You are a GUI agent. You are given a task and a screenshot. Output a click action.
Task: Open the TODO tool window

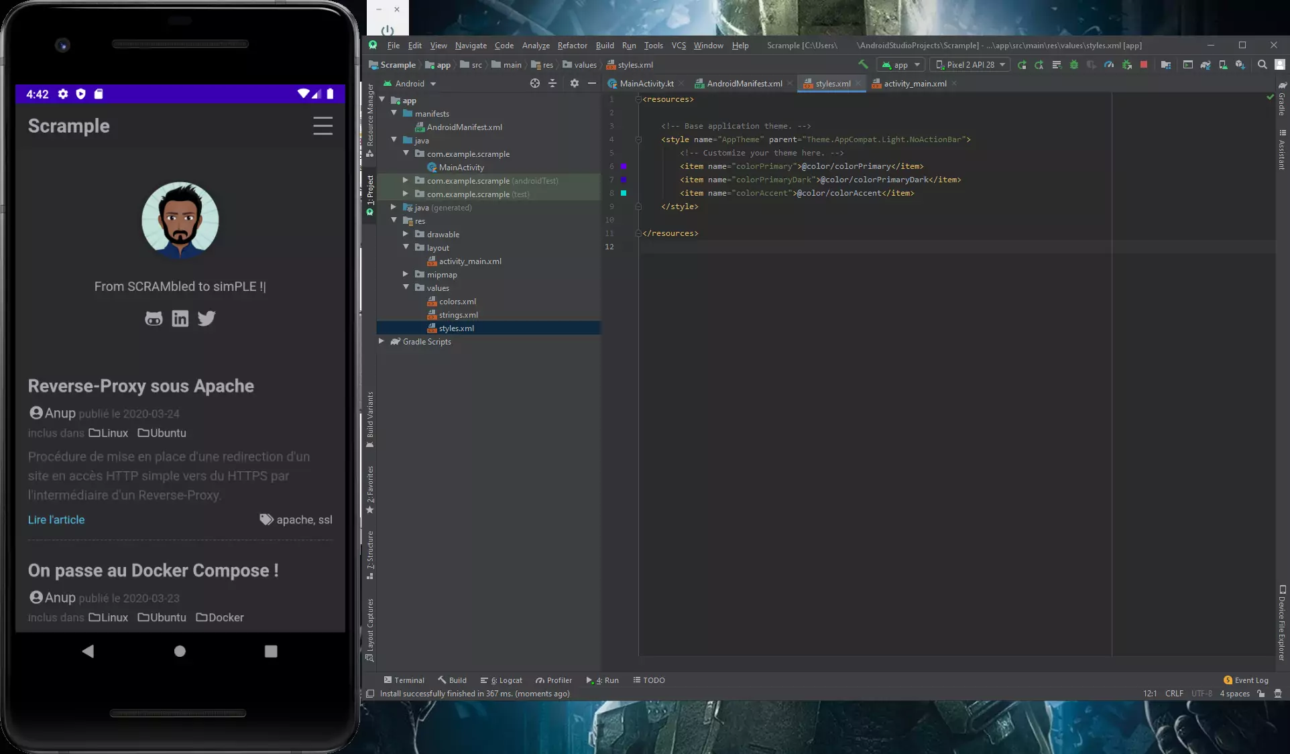[x=649, y=680]
